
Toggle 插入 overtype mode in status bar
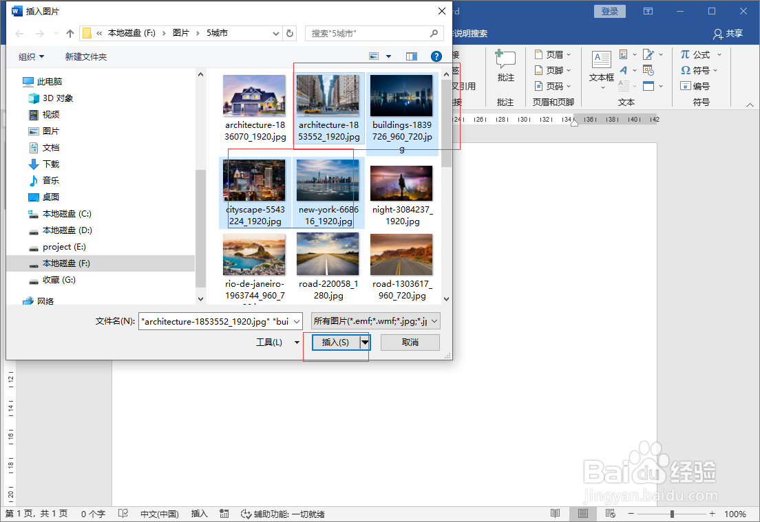click(199, 514)
